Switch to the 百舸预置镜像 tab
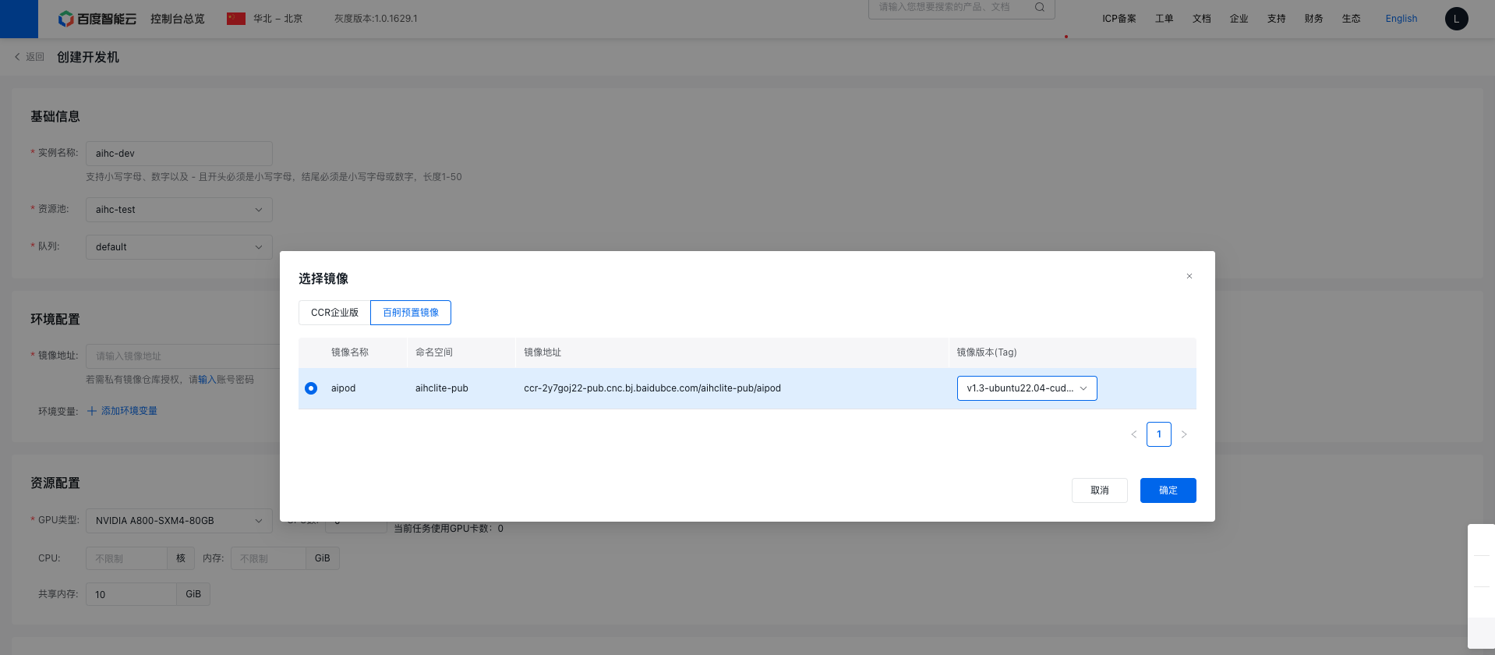This screenshot has height=655, width=1495. pyautogui.click(x=411, y=313)
